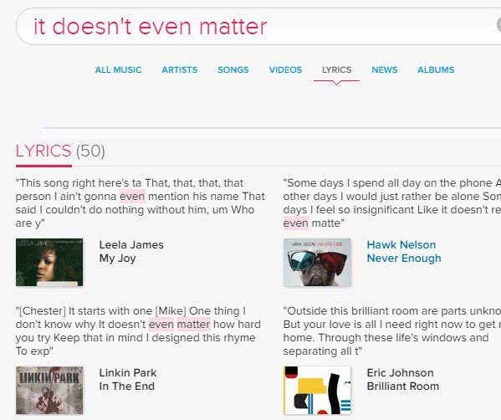Screen dimensions: 501x420
Task: Select the SONGS tab
Action: pyautogui.click(x=233, y=69)
